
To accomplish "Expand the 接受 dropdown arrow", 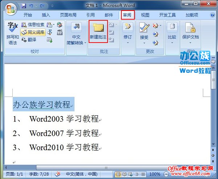I will click(144, 43).
